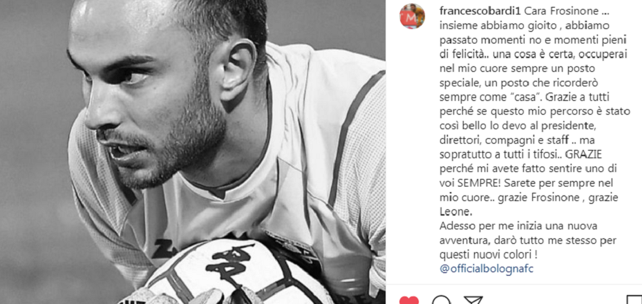Share the post via paper plane icon

pyautogui.click(x=473, y=301)
